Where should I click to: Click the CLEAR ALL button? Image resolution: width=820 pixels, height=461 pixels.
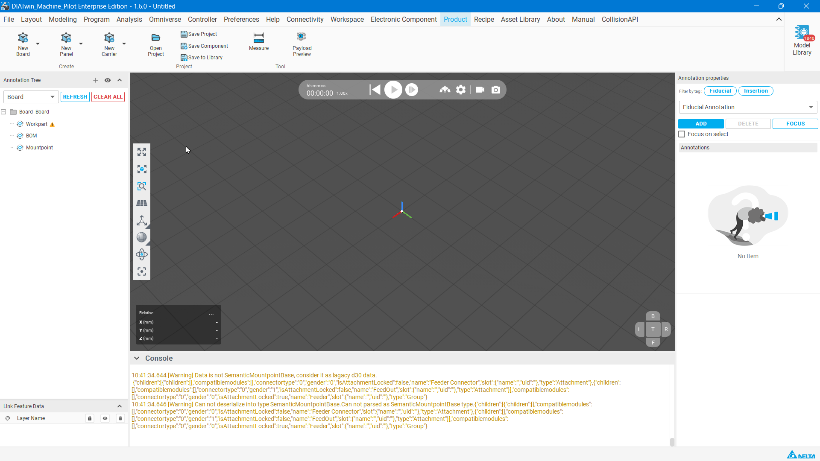108,97
